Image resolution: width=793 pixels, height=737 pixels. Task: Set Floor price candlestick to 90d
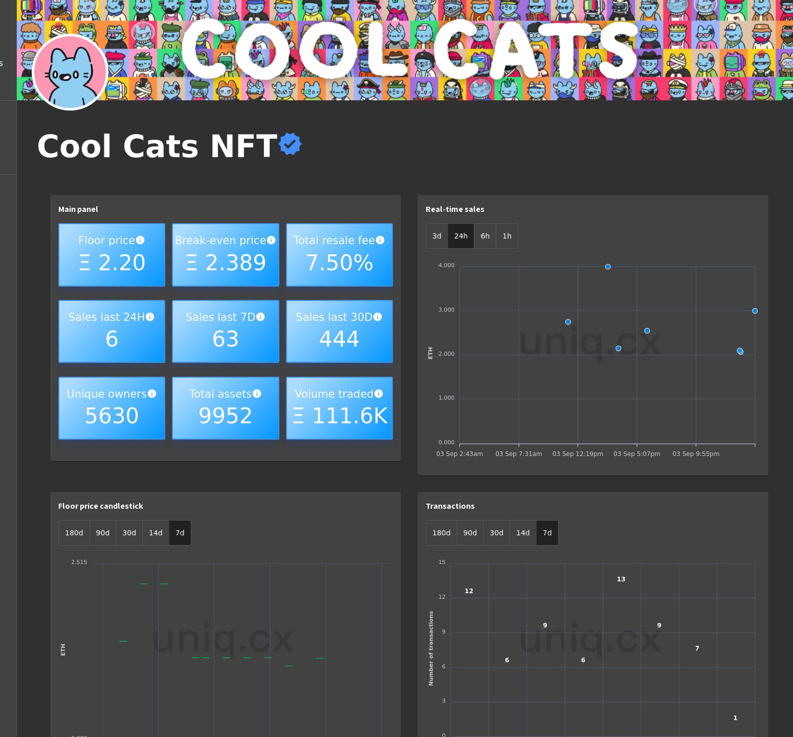103,533
